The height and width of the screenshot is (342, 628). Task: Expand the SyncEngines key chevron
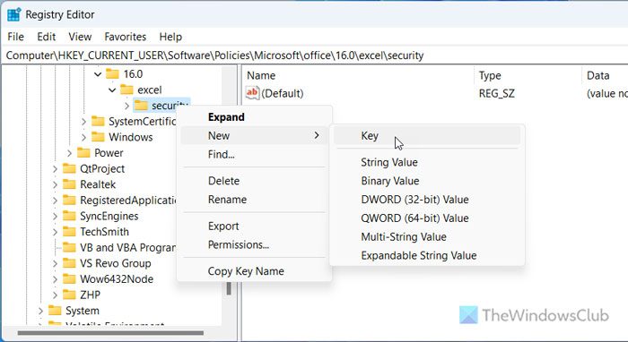(55, 216)
